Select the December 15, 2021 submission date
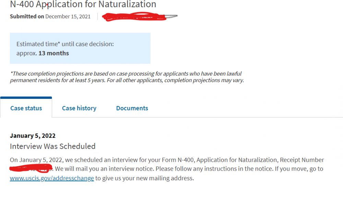The image size is (343, 197). click(68, 16)
